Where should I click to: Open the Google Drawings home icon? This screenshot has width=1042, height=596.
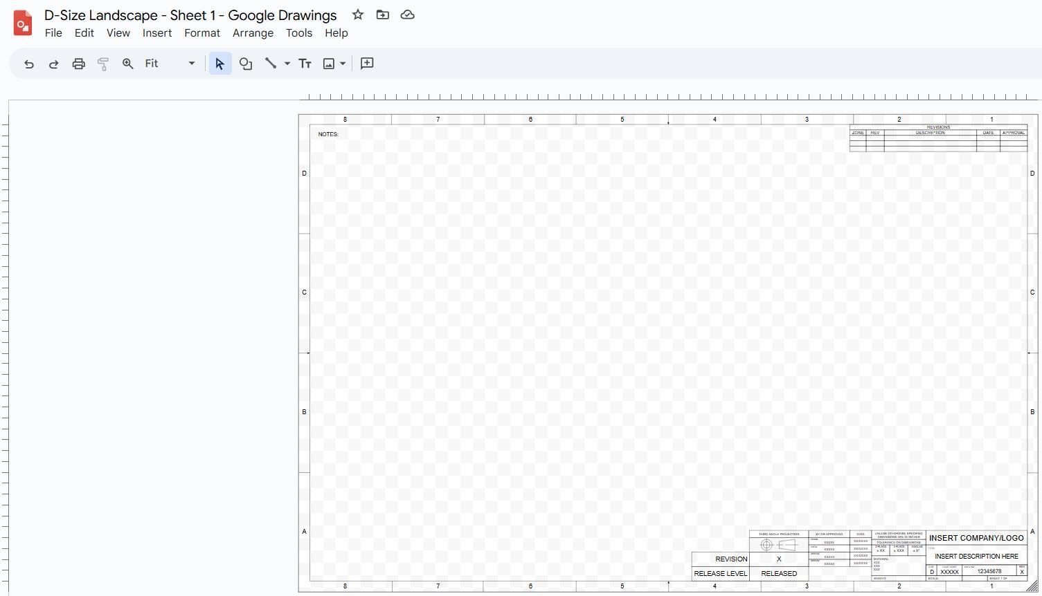click(x=23, y=23)
